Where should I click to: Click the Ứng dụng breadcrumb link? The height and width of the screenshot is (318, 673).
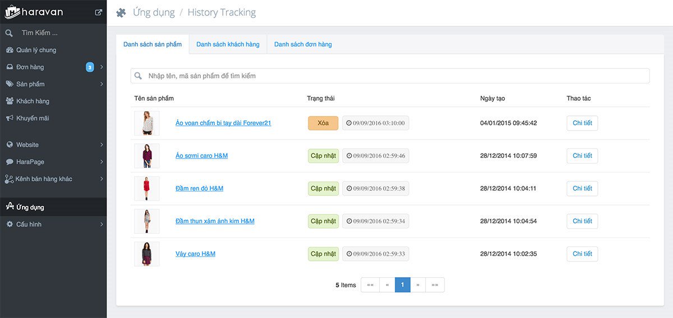pos(154,12)
